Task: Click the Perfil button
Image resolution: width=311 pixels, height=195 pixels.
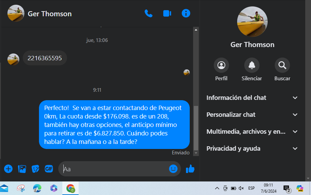Action: tap(221, 69)
